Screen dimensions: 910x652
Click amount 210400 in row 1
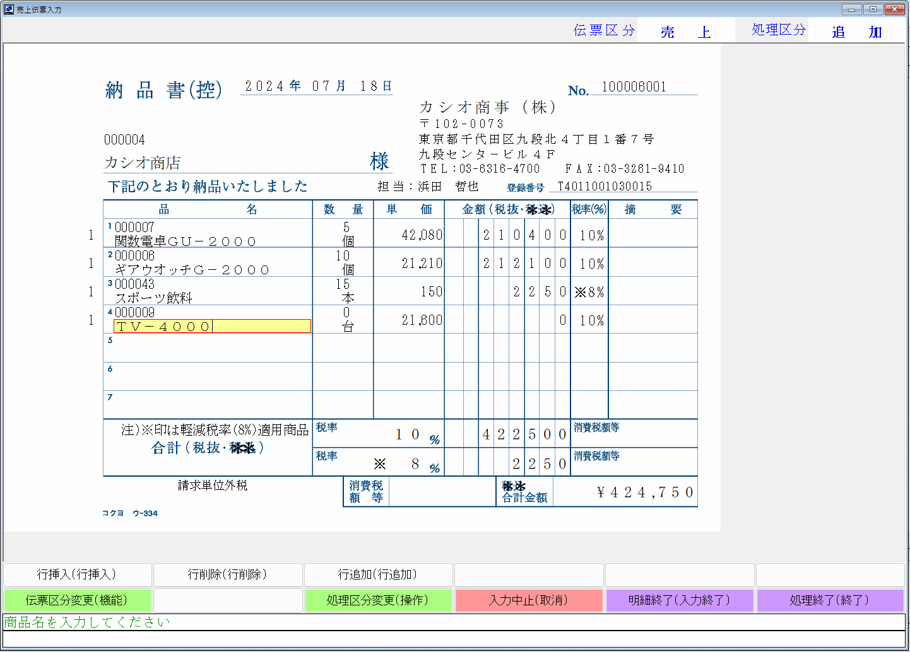click(x=524, y=235)
